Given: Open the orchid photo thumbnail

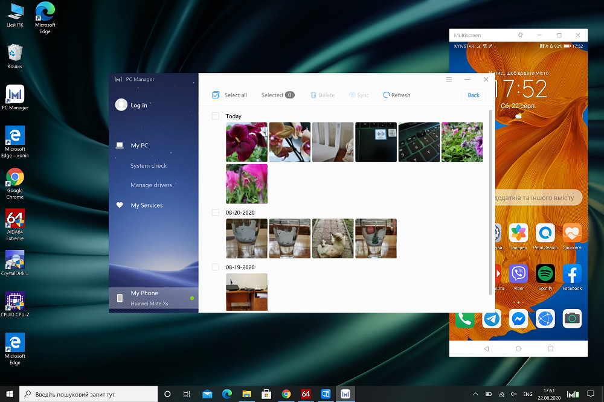Looking at the screenshot, I should [x=290, y=142].
